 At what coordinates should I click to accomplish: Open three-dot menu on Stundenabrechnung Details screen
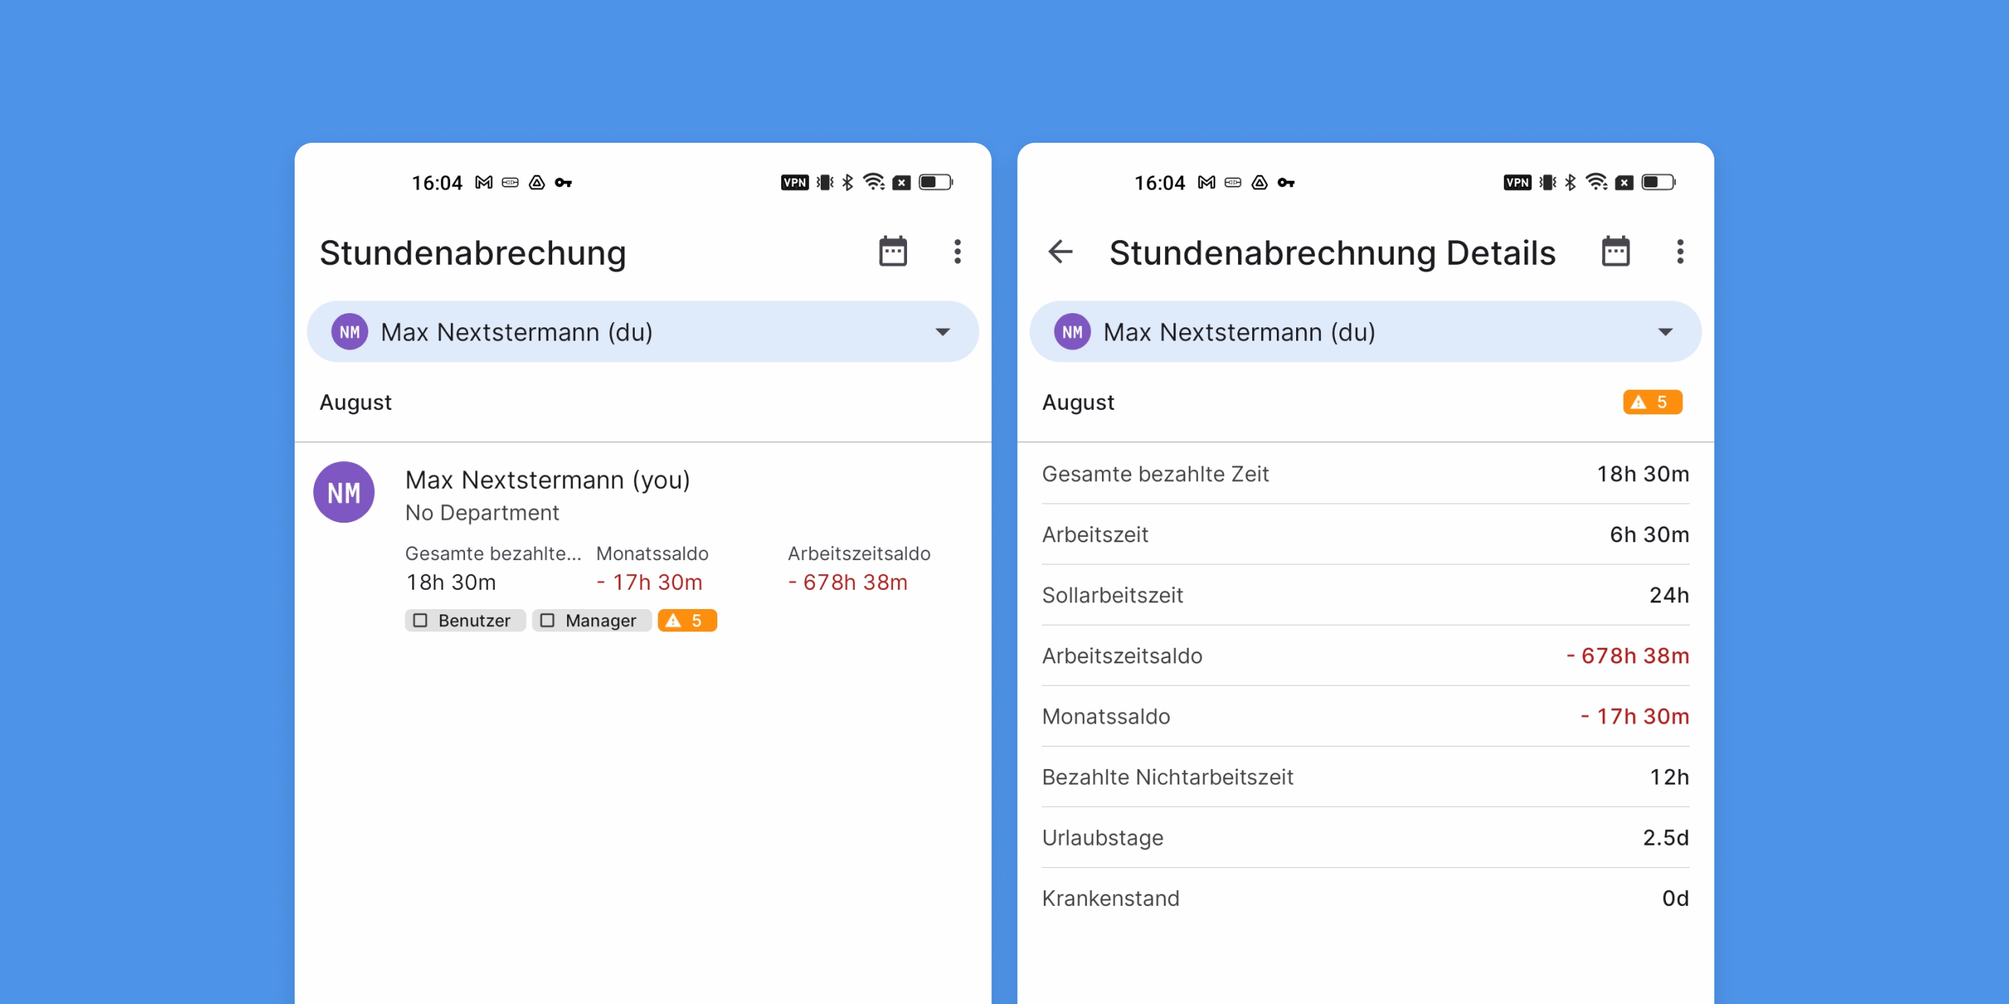1681,252
